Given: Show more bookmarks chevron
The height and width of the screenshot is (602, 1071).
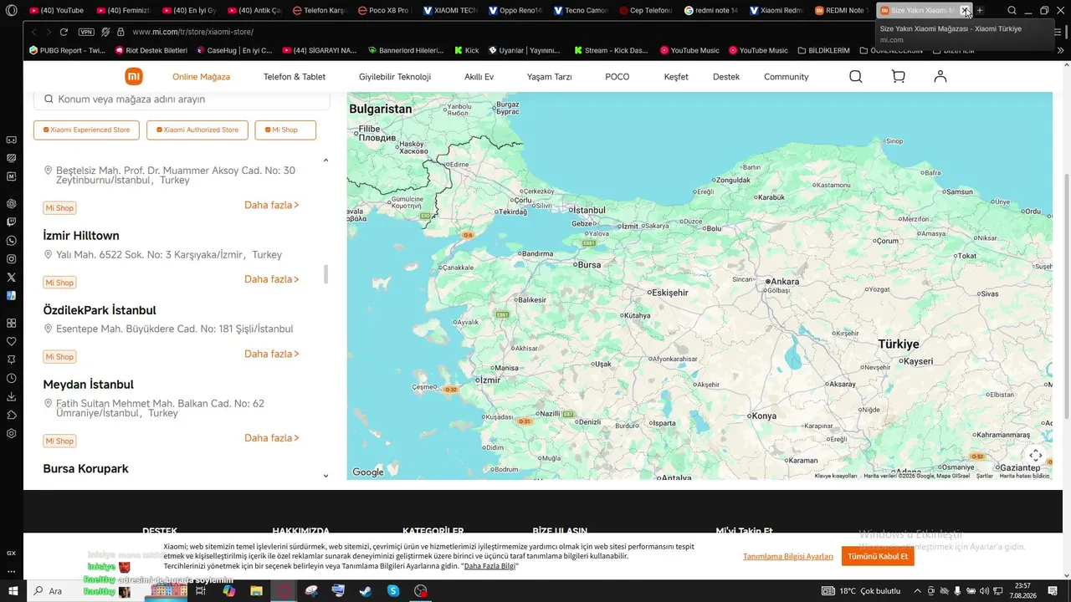Looking at the screenshot, I should 1061,50.
